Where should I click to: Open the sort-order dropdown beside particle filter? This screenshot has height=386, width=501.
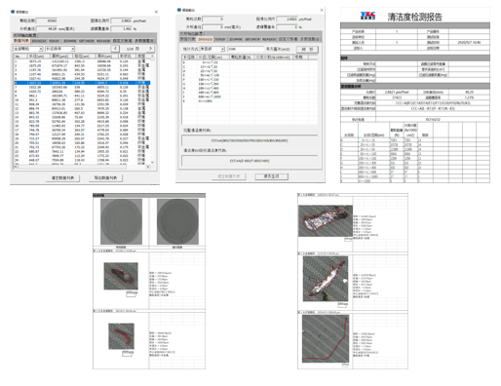tap(59, 49)
